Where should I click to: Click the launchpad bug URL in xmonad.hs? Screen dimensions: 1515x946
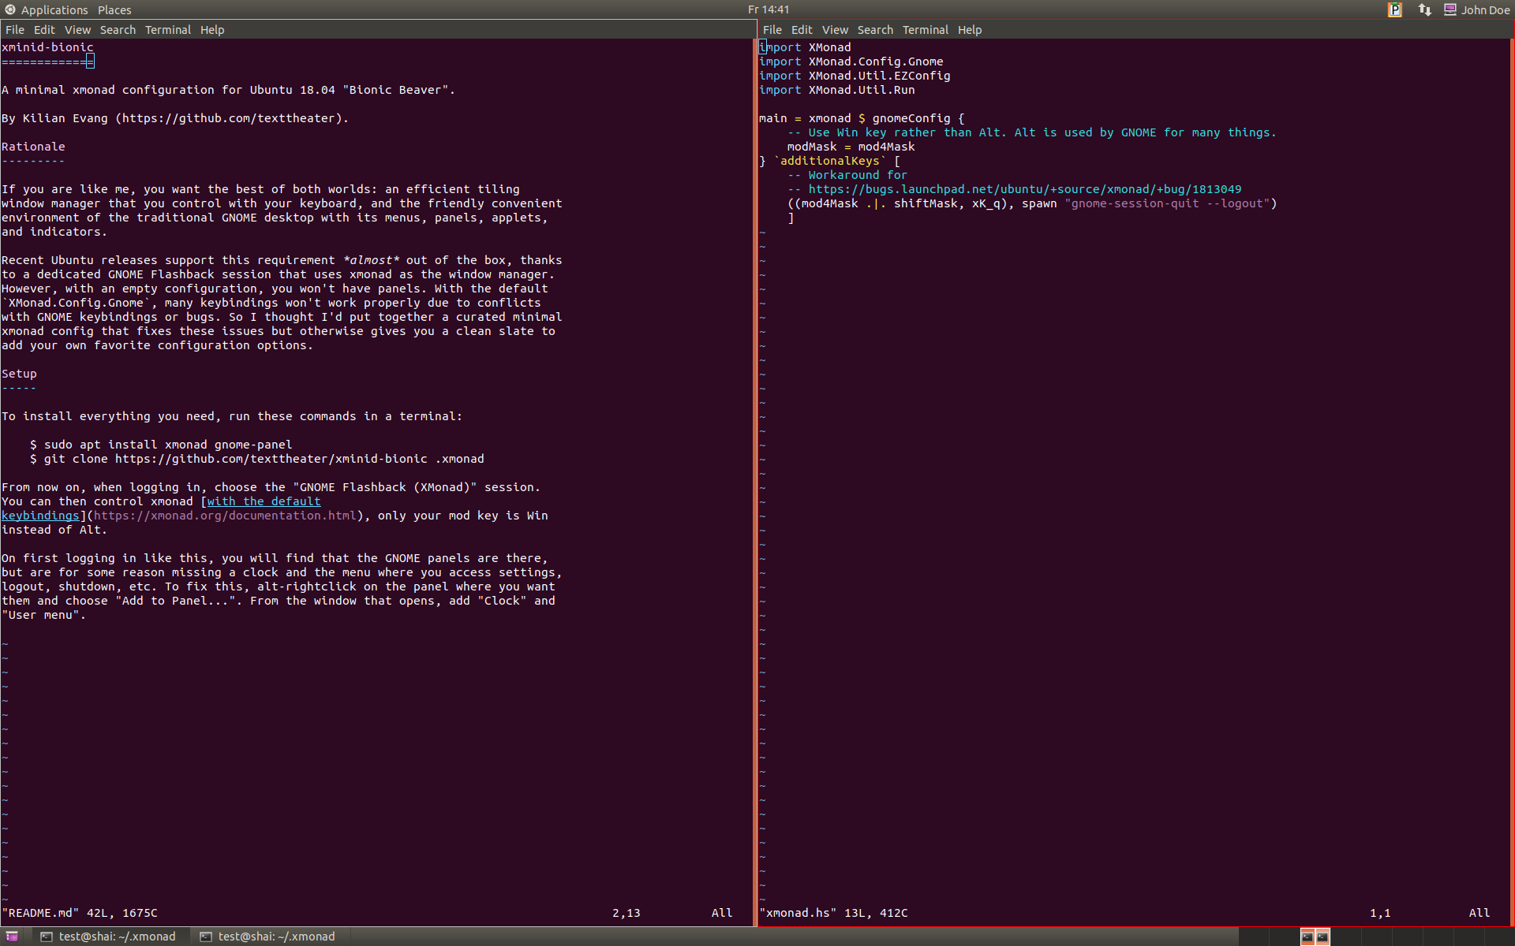[1024, 189]
